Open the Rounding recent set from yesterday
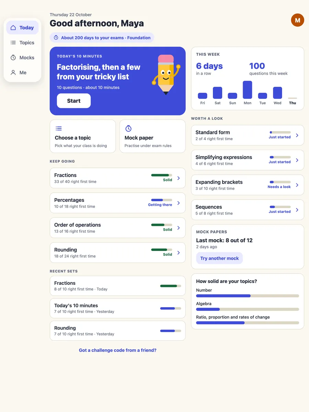Viewport: 309px width, 412px height. tap(118, 331)
